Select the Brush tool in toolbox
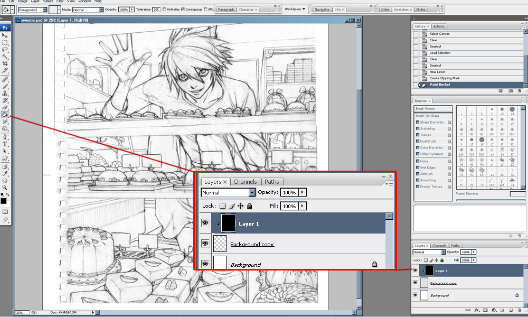 [5, 87]
